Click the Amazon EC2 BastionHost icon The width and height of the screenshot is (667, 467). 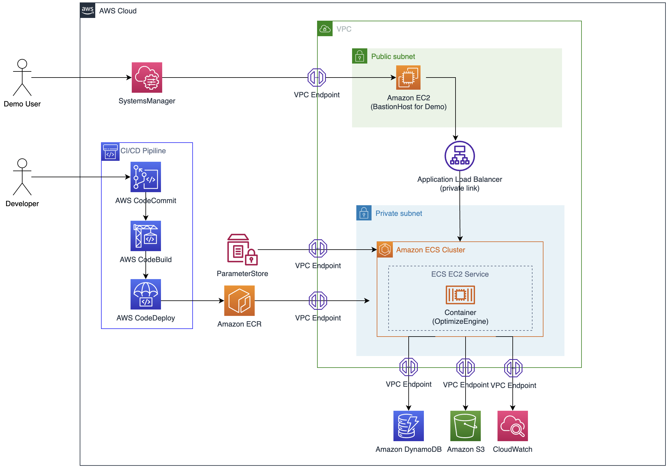tap(408, 77)
